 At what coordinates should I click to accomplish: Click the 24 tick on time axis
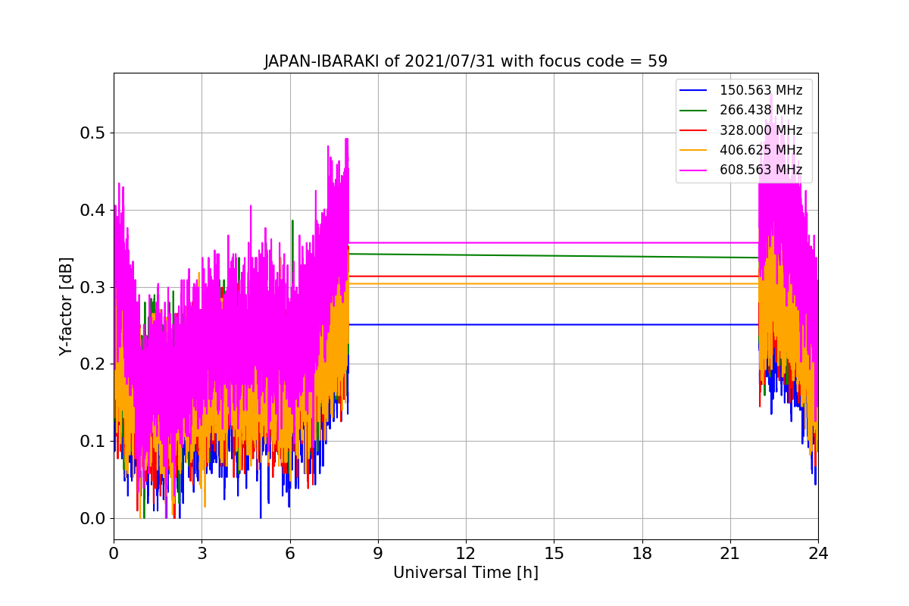(x=818, y=553)
